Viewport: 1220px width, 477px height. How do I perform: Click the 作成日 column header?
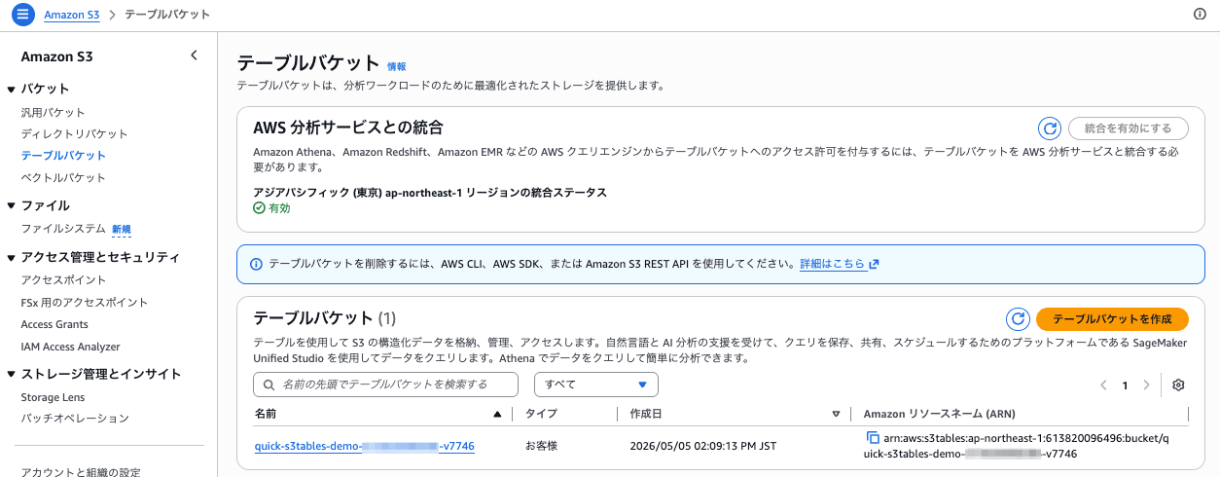point(646,414)
